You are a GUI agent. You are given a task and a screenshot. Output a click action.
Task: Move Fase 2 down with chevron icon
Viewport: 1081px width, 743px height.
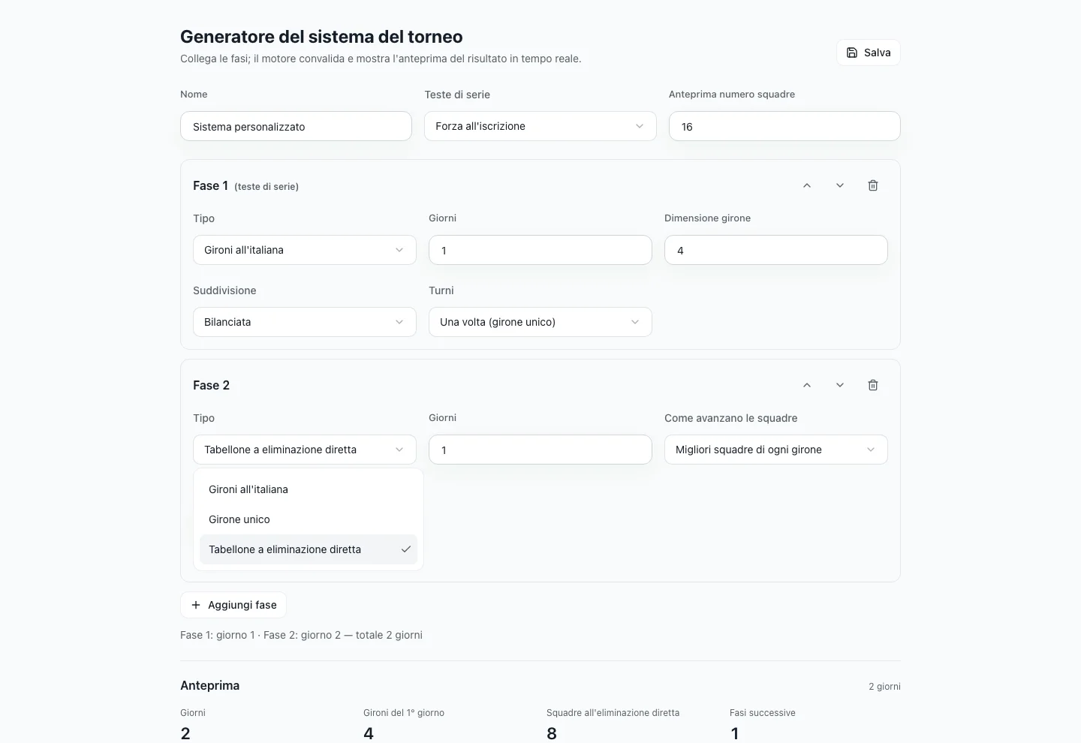click(x=840, y=385)
